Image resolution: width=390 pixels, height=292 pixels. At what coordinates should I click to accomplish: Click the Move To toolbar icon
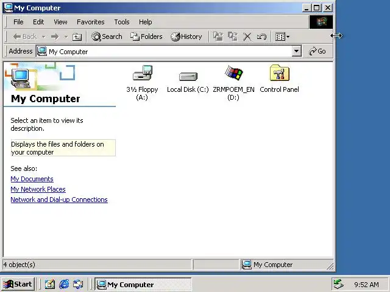click(x=218, y=36)
